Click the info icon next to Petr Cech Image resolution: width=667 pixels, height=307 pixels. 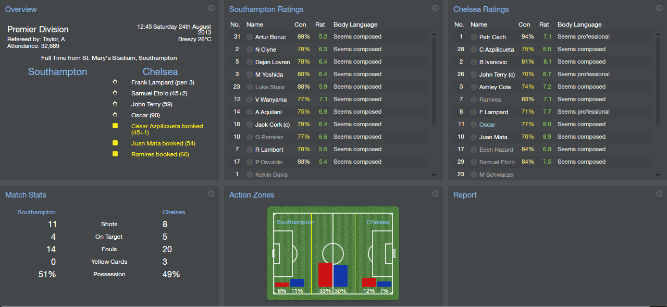pos(473,37)
